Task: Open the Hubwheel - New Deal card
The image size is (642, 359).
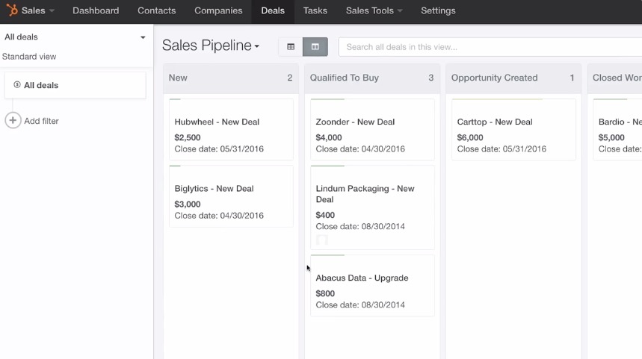Action: (x=217, y=122)
